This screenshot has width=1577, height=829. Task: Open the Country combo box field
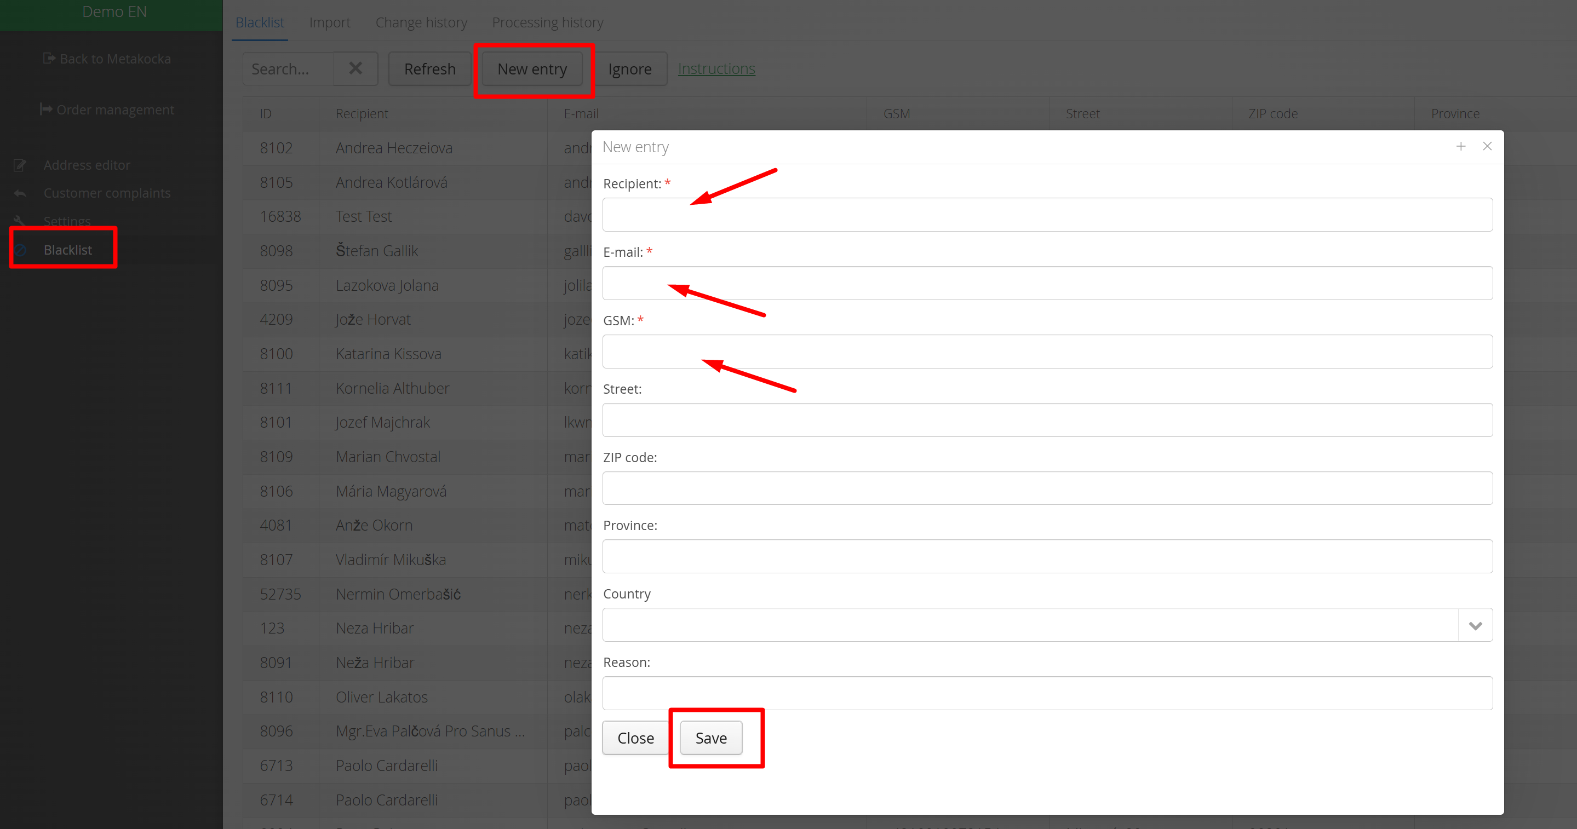tap(1030, 625)
